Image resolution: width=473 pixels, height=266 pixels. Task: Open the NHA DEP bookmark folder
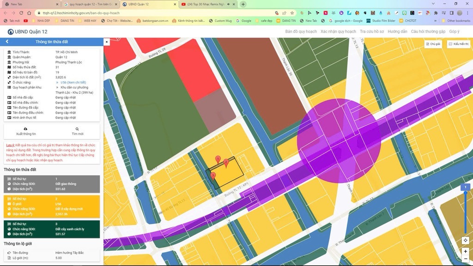point(41,21)
